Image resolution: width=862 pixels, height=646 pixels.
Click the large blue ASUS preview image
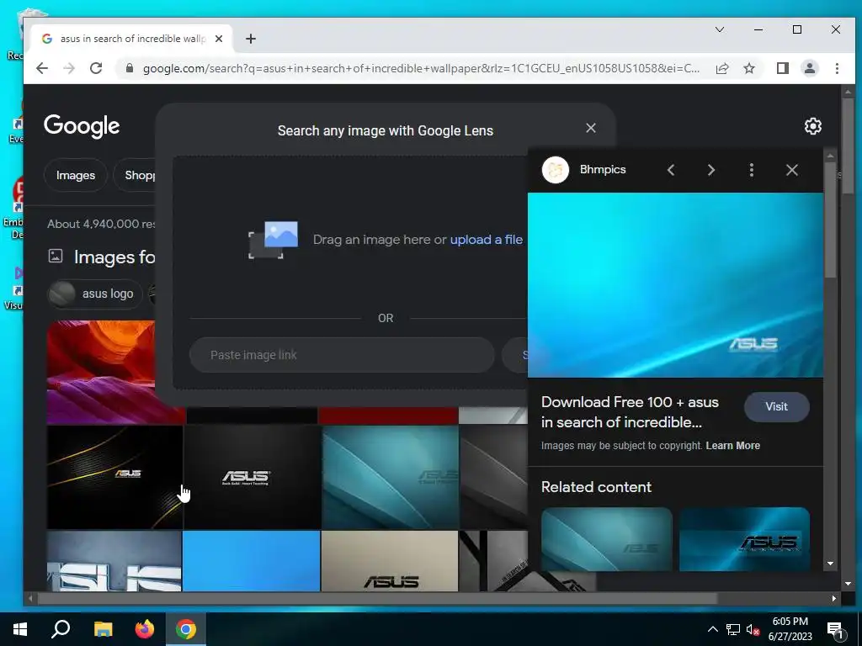click(675, 284)
